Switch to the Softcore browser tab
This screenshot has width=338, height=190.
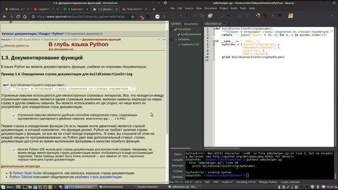coord(16,9)
